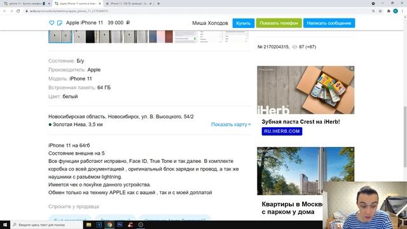Click the Apple iPhone 11 sticky title
Image resolution: width=407 pixels, height=229 pixels.
click(x=85, y=23)
